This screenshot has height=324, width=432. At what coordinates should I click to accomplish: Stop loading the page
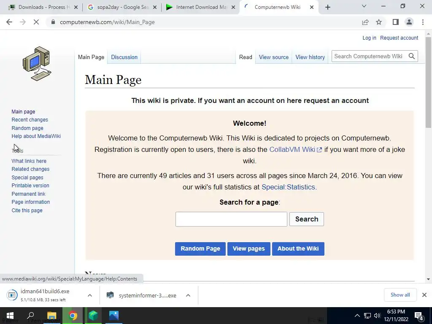36,22
